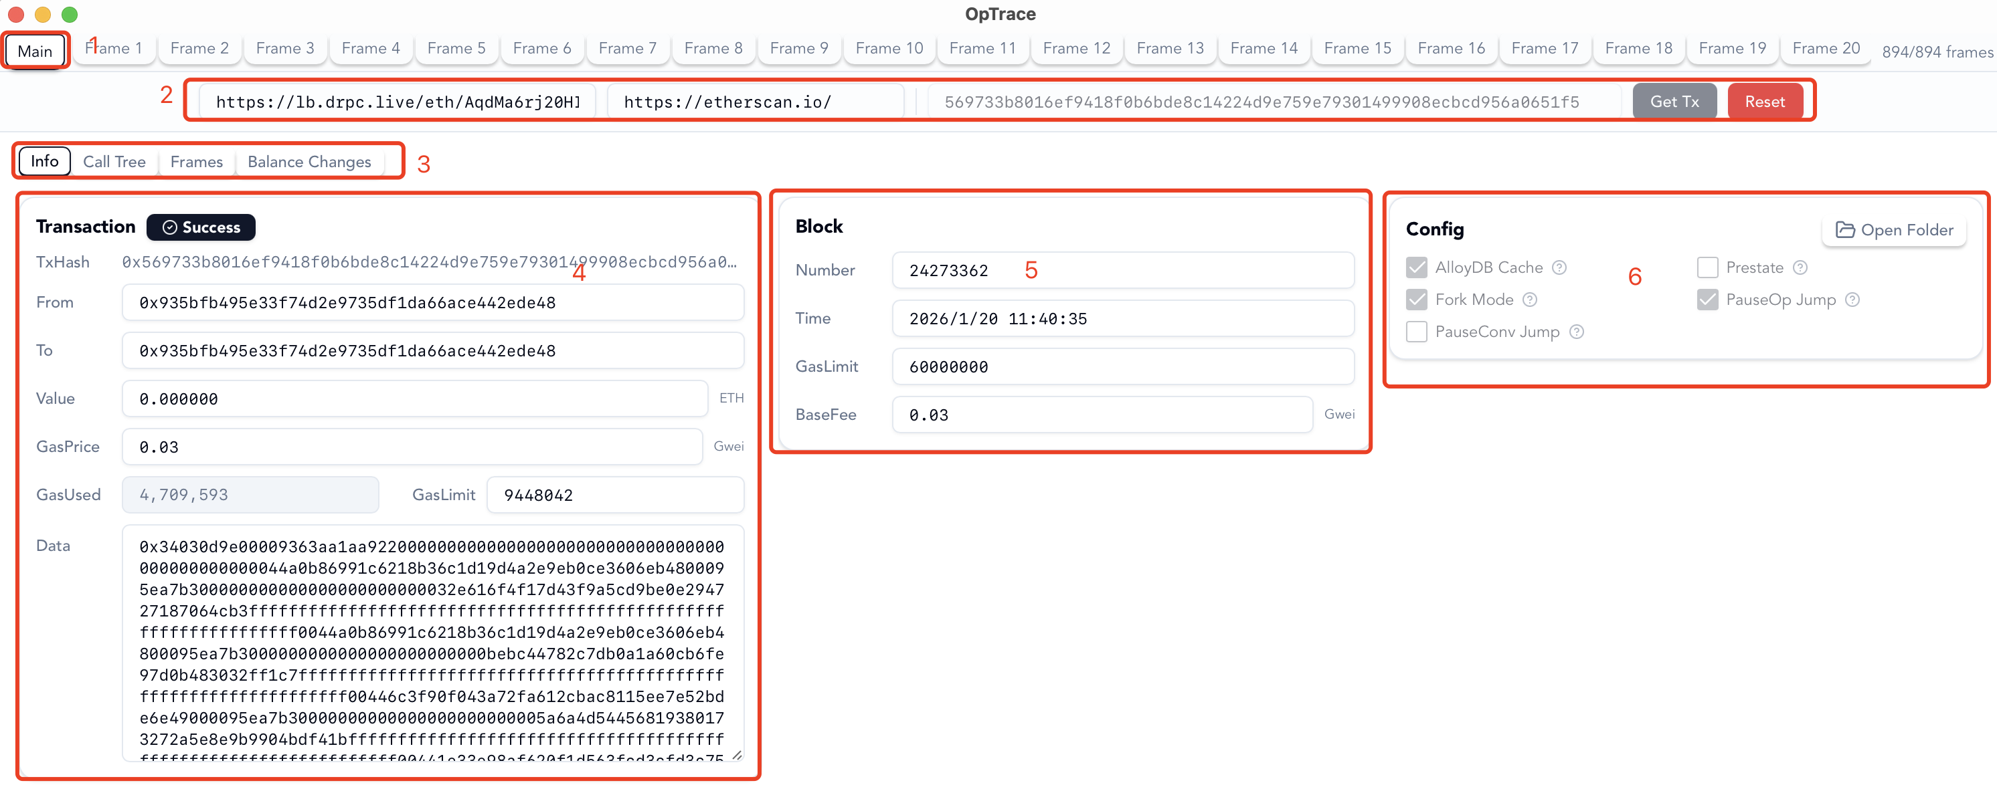The height and width of the screenshot is (793, 1997).
Task: Switch to the Call Tree tab
Action: click(x=114, y=162)
